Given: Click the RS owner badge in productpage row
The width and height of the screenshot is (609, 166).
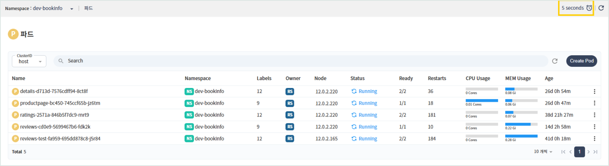Looking at the screenshot, I should point(290,103).
